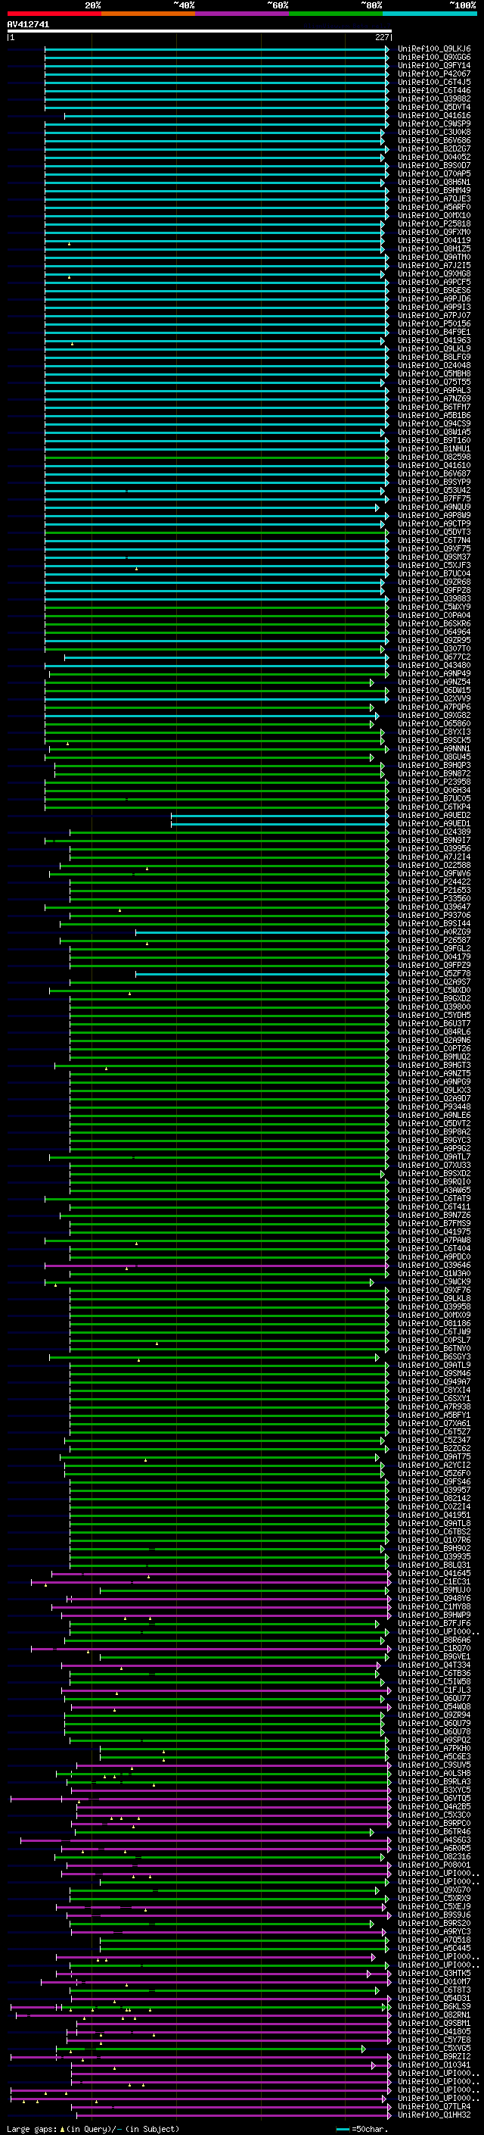Click the label UniRef100_P33560
This screenshot has height=2135, width=484.
(433, 898)
